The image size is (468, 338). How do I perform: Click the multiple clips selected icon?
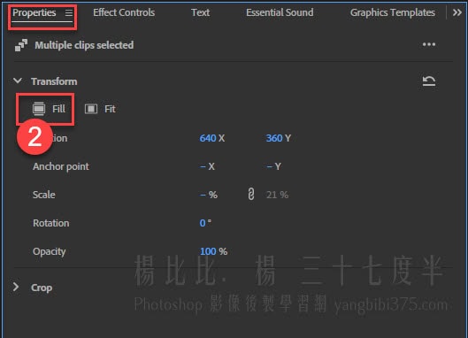tap(21, 45)
